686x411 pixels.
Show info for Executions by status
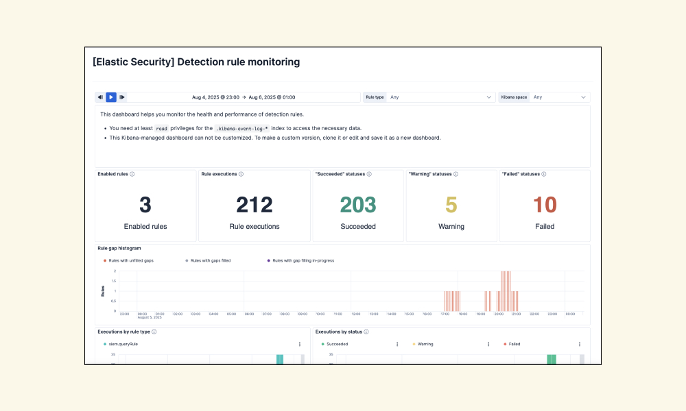366,332
